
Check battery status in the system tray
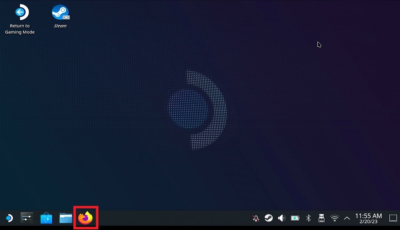(295, 218)
